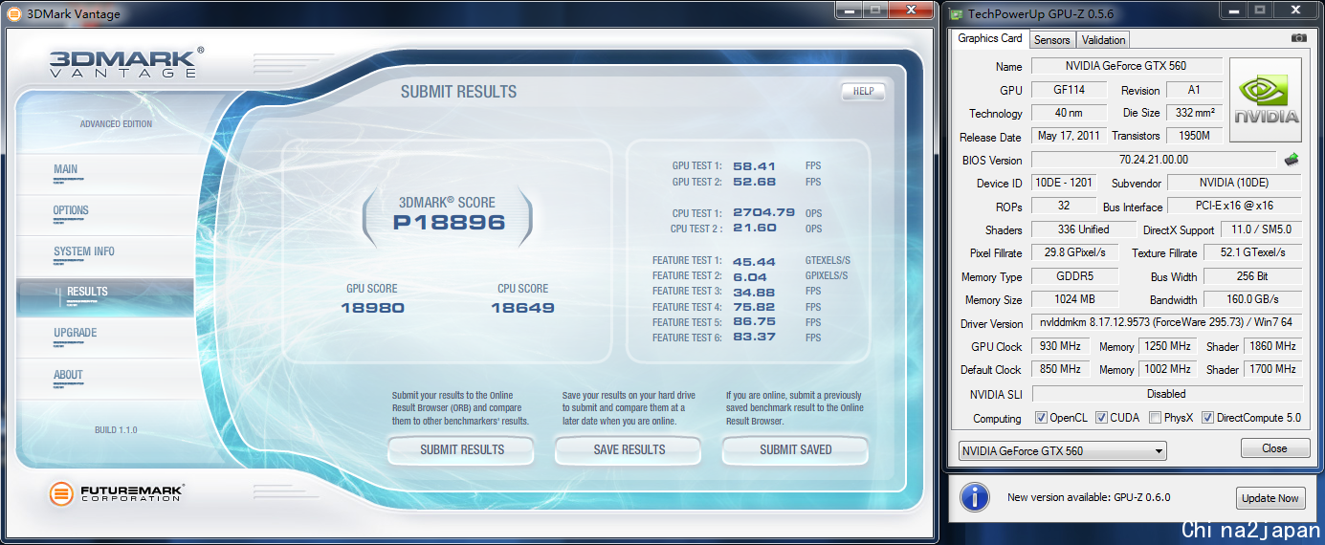Click the SAVE RESULTS button
Image resolution: width=1325 pixels, height=545 pixels.
629,449
